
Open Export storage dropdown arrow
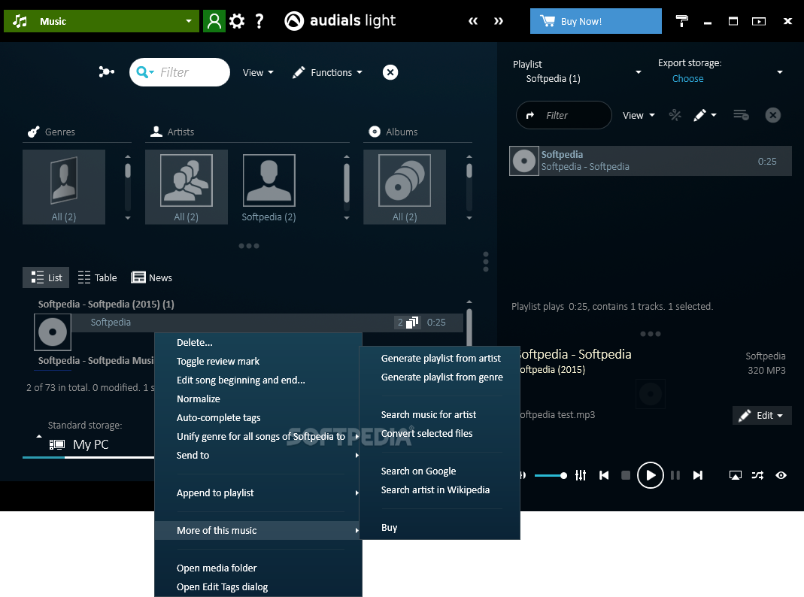point(779,72)
